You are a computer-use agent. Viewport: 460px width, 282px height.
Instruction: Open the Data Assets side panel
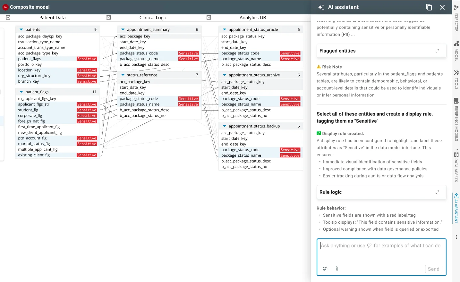(456, 167)
